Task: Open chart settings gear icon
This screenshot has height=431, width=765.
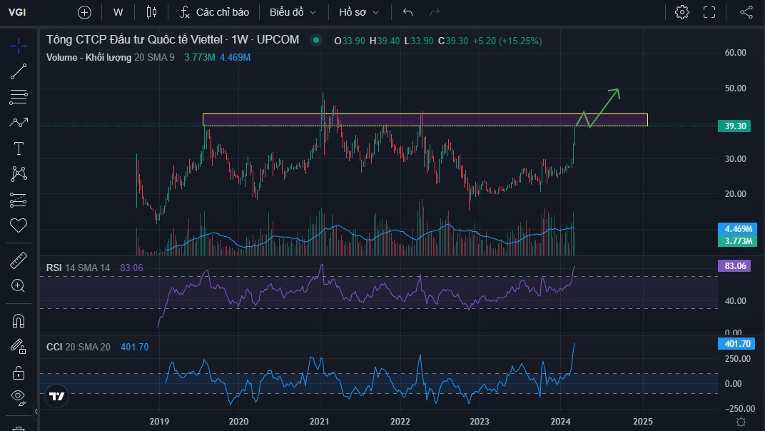Action: click(x=682, y=12)
